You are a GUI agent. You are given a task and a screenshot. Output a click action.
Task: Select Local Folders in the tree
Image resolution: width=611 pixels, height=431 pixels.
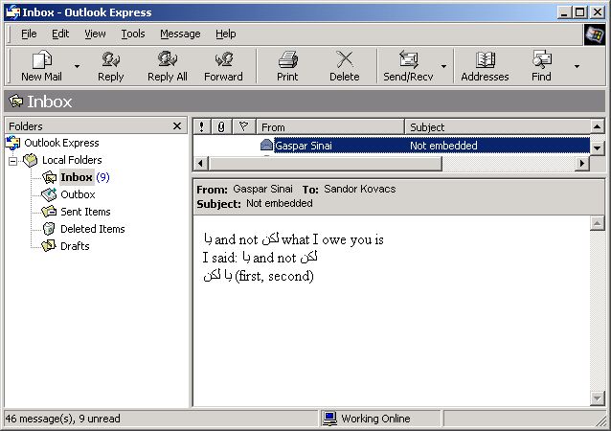pos(72,160)
